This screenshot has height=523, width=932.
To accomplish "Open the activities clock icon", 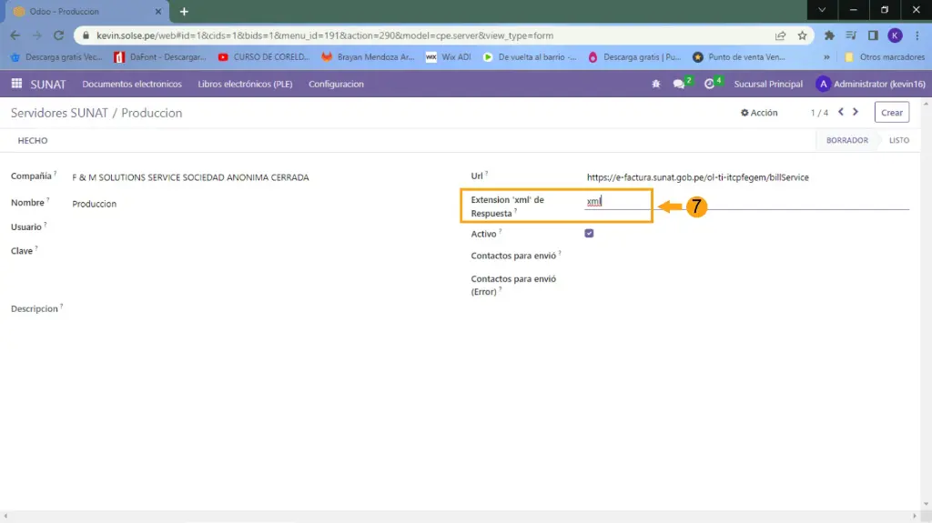I will (x=709, y=84).
